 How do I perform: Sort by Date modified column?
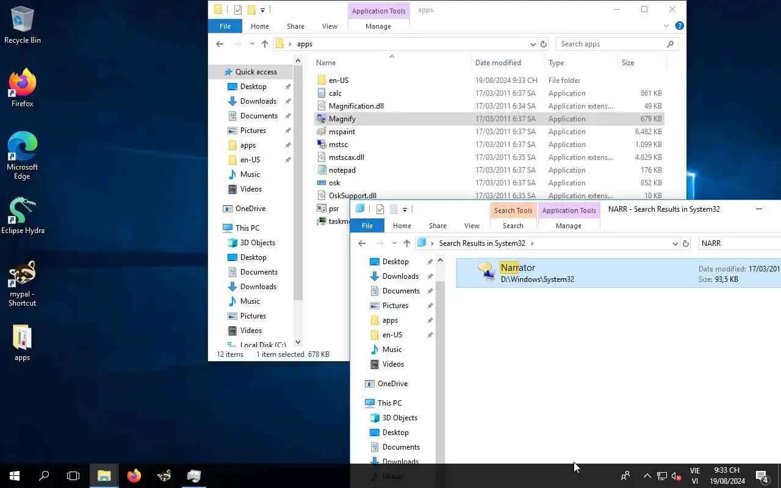click(508, 62)
